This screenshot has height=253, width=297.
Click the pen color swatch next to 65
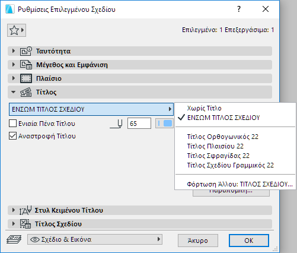(x=164, y=124)
